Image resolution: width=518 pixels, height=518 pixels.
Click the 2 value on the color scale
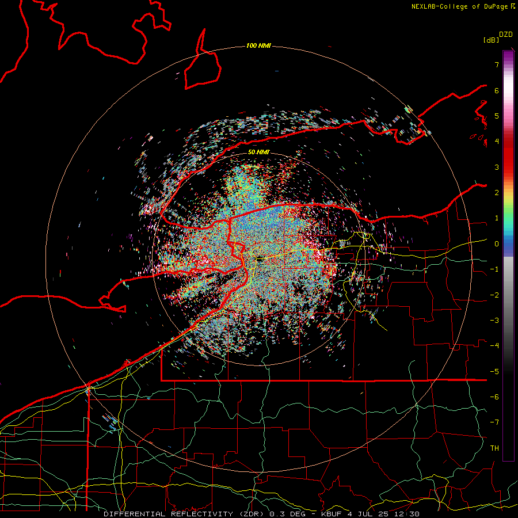pyautogui.click(x=497, y=193)
